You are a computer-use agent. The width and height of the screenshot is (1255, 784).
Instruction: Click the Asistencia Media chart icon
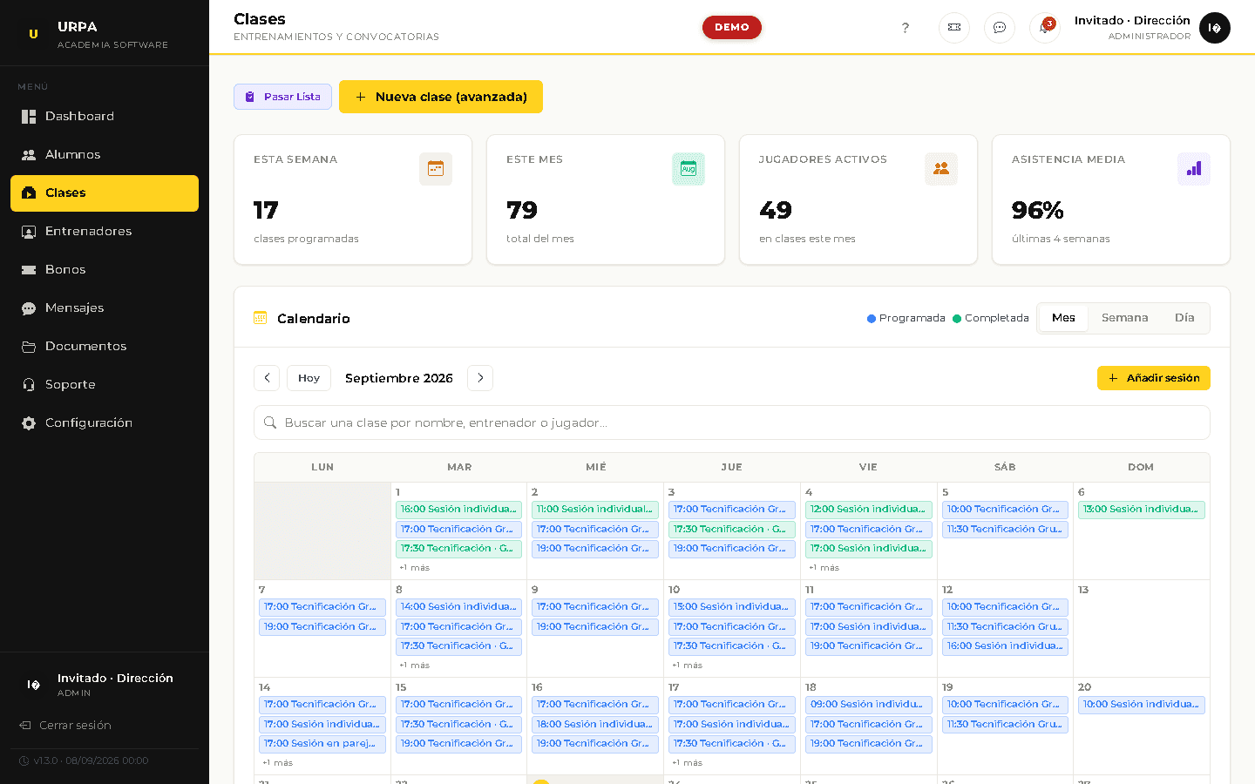(1194, 169)
